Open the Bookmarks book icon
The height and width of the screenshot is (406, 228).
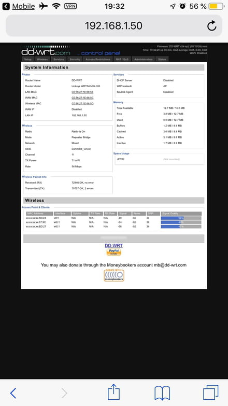pyautogui.click(x=162, y=393)
